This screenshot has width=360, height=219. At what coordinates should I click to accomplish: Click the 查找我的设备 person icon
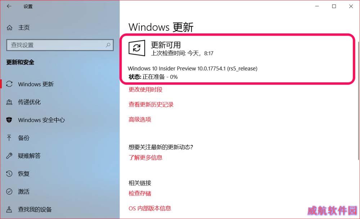pos(9,209)
